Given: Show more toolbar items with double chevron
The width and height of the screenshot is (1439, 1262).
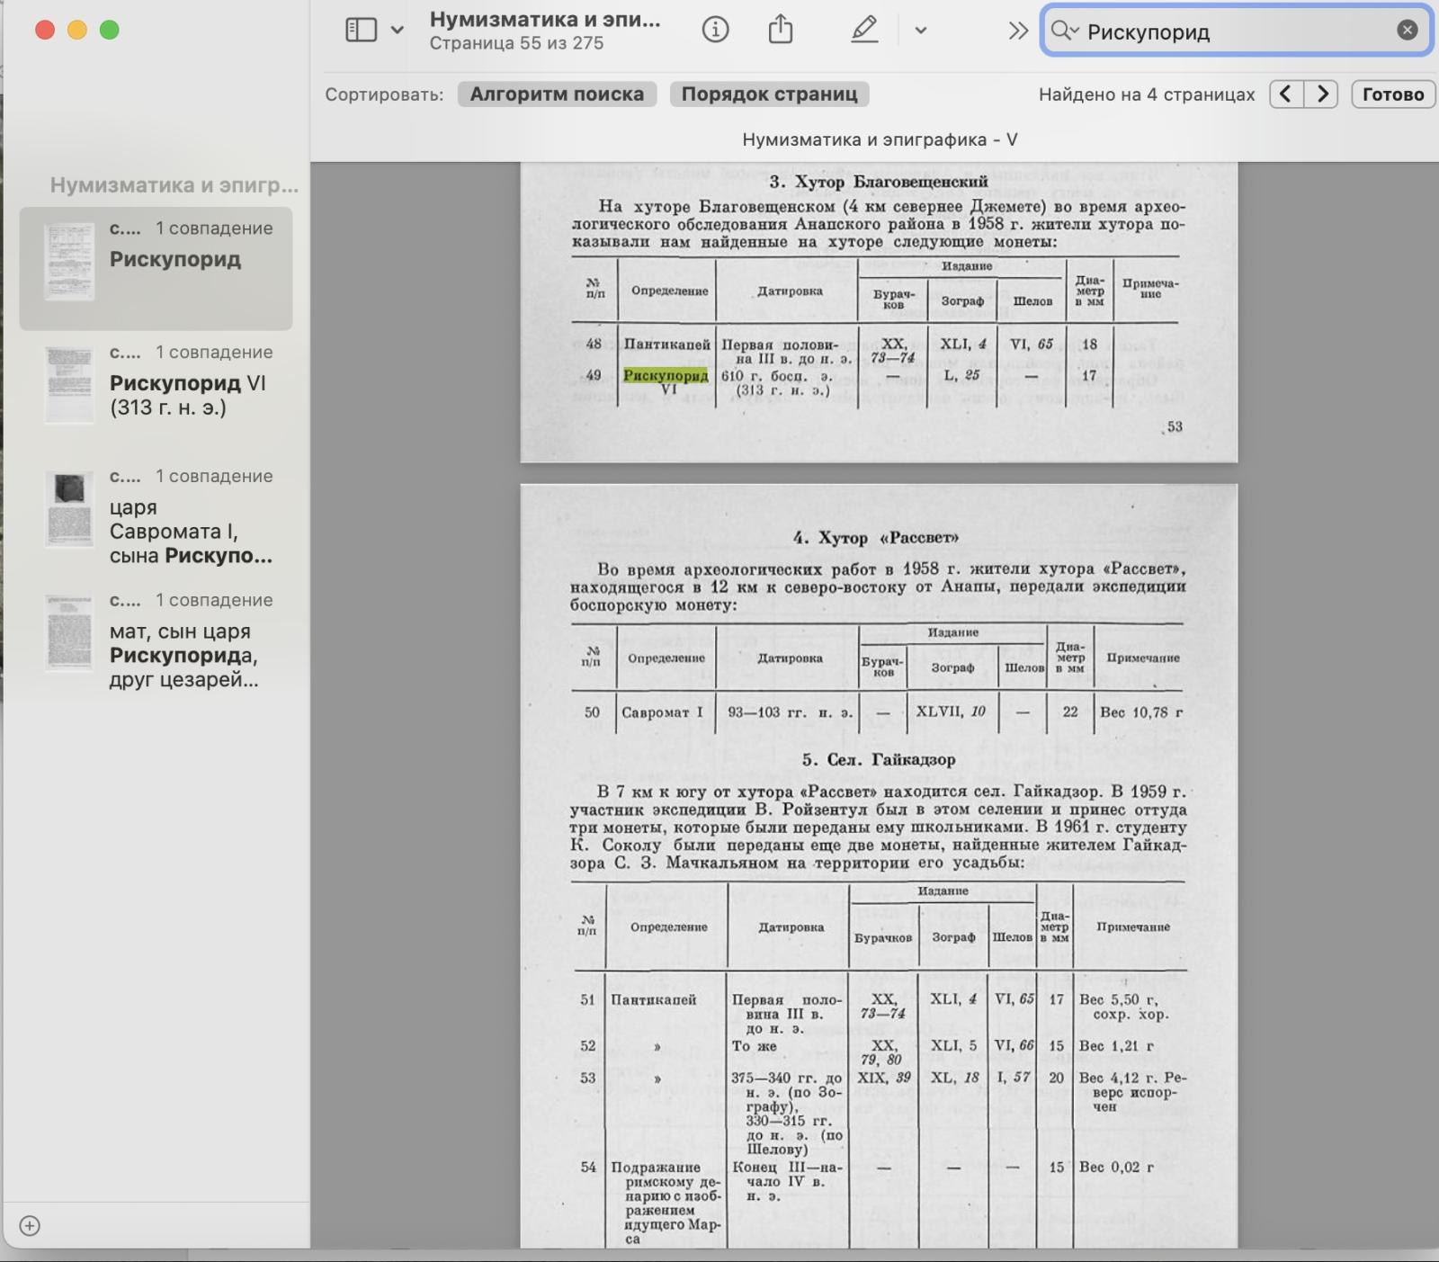Looking at the screenshot, I should click(x=1017, y=31).
